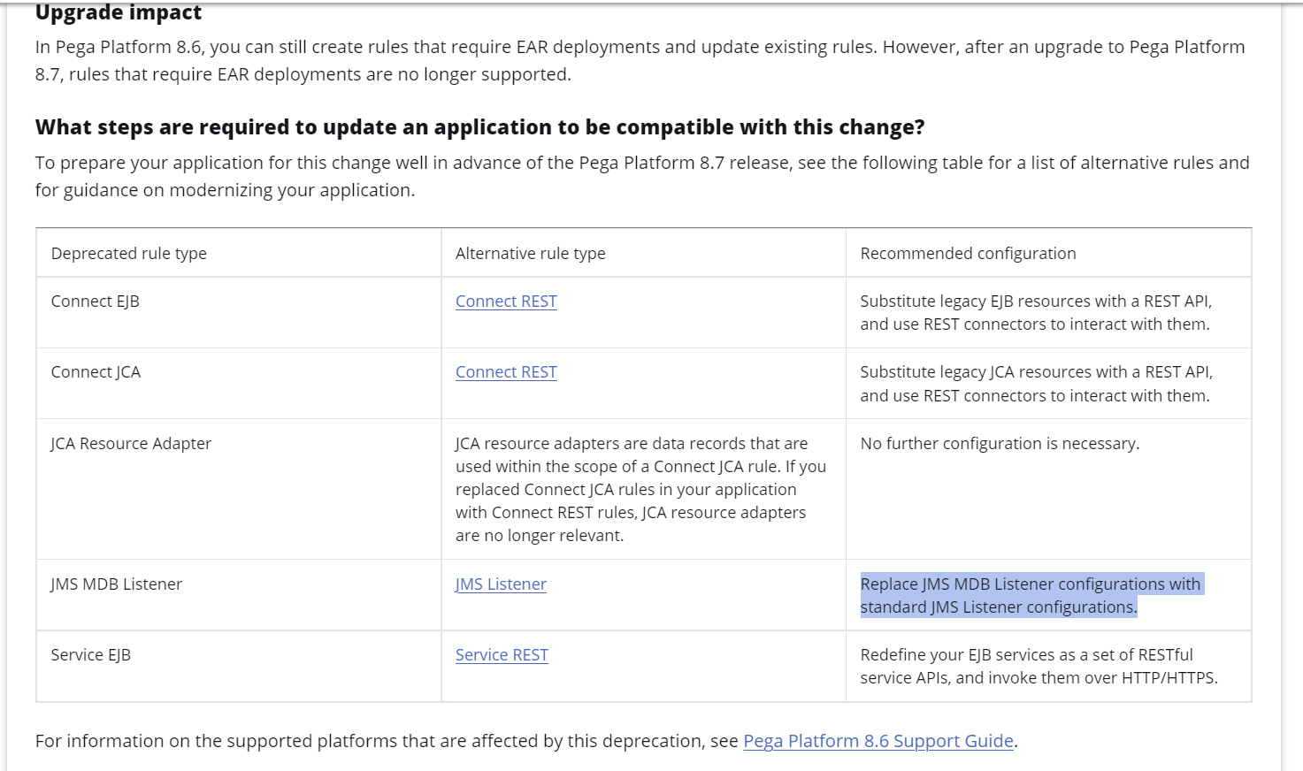Click 'Substitute legacy JCA resources' cell text
Image resolution: width=1303 pixels, height=771 pixels.
[x=1036, y=384]
